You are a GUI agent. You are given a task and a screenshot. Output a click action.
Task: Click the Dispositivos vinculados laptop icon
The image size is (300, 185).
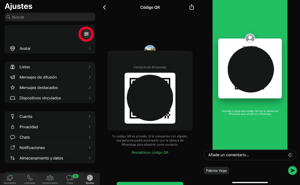tap(13, 98)
